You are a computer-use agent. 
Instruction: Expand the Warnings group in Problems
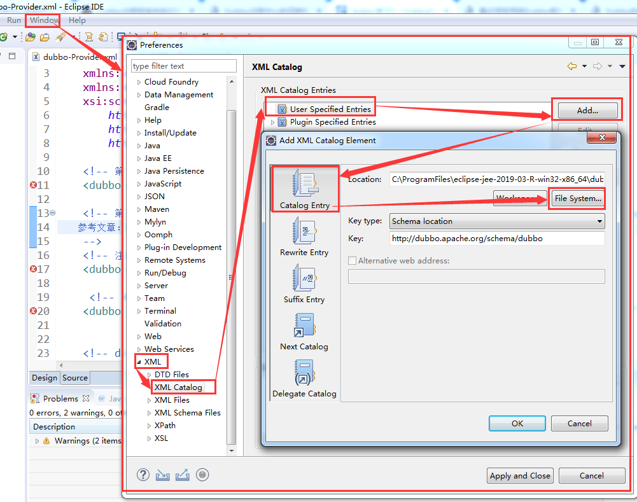coord(37,441)
